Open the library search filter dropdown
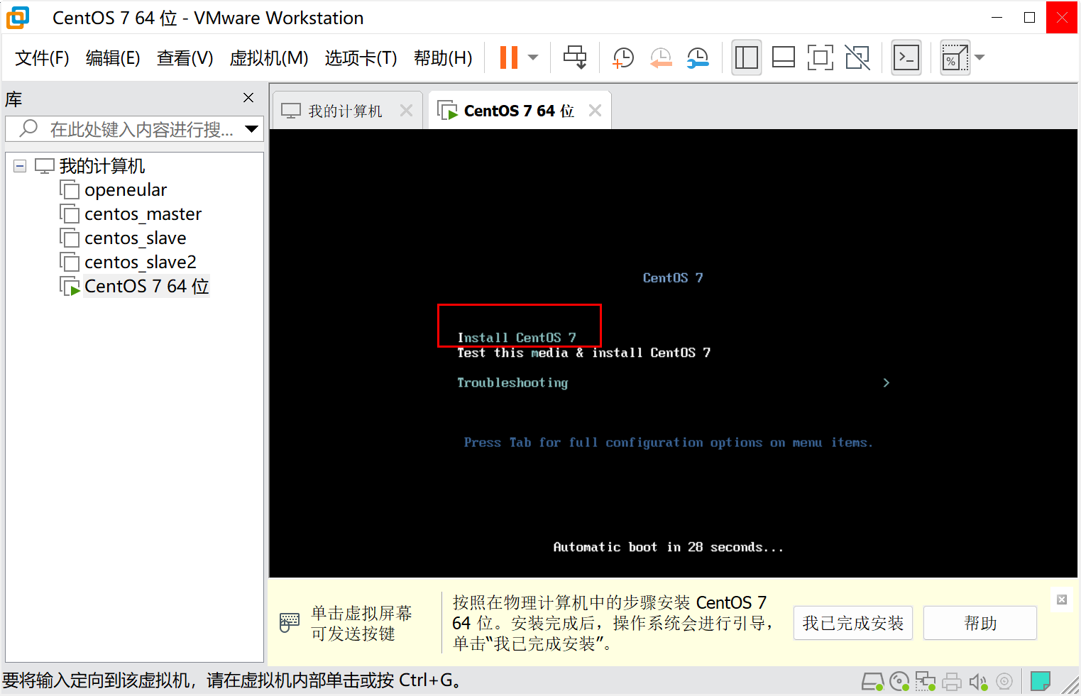This screenshot has height=696, width=1081. tap(251, 129)
